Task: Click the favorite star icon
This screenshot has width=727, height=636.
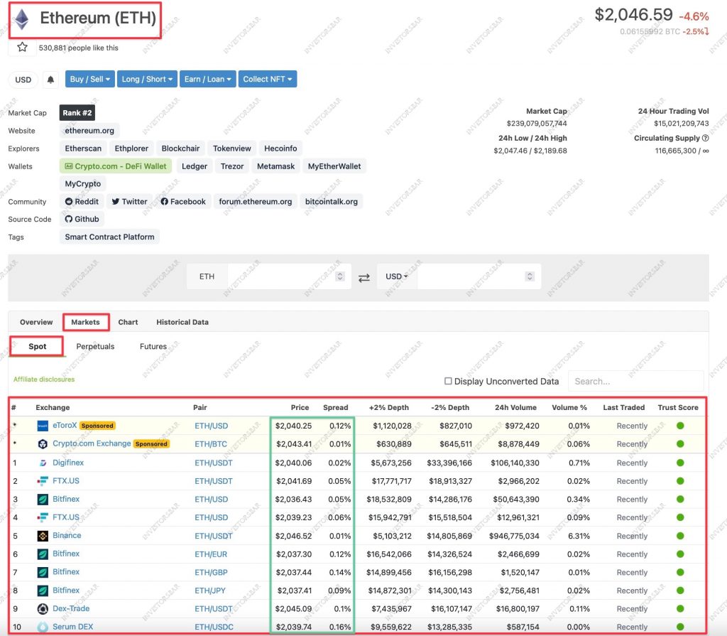Action: click(22, 48)
